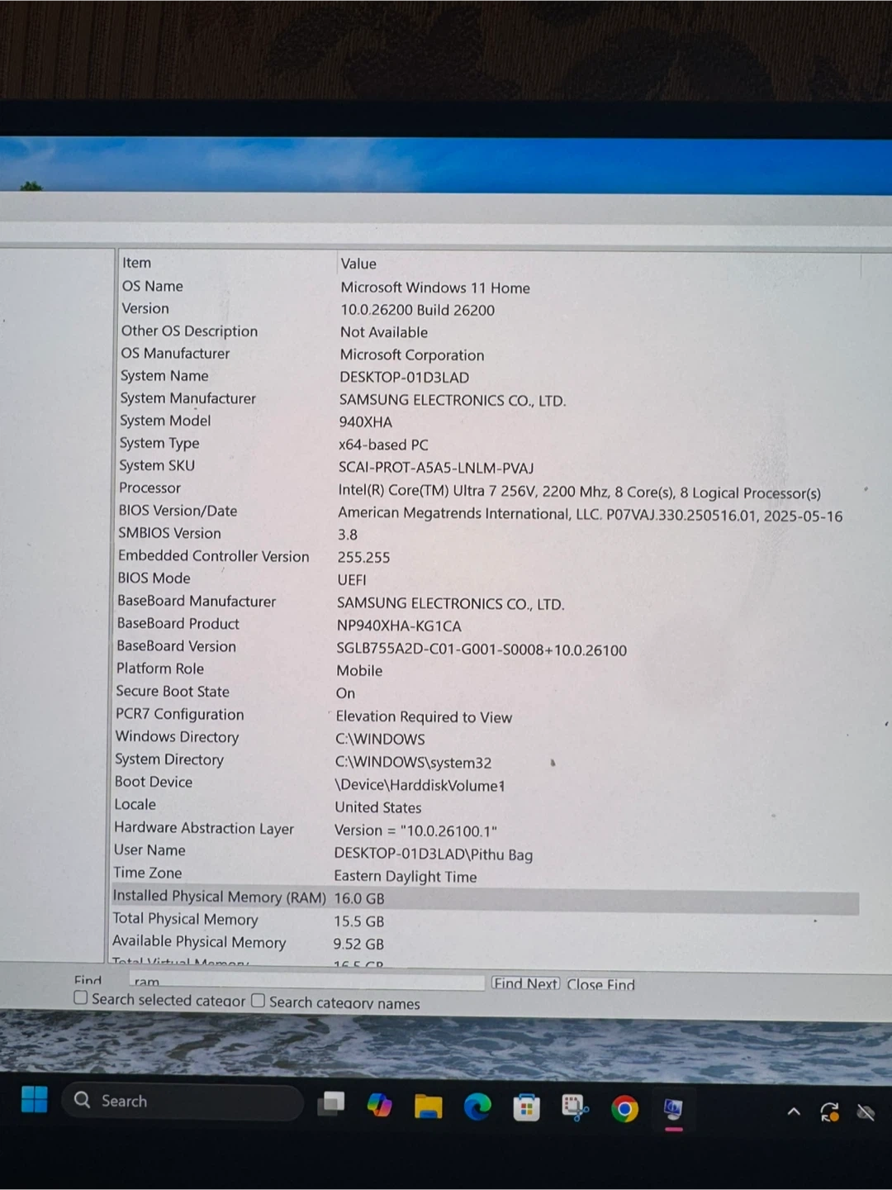Launch Google Chrome from the taskbar

tap(624, 1109)
